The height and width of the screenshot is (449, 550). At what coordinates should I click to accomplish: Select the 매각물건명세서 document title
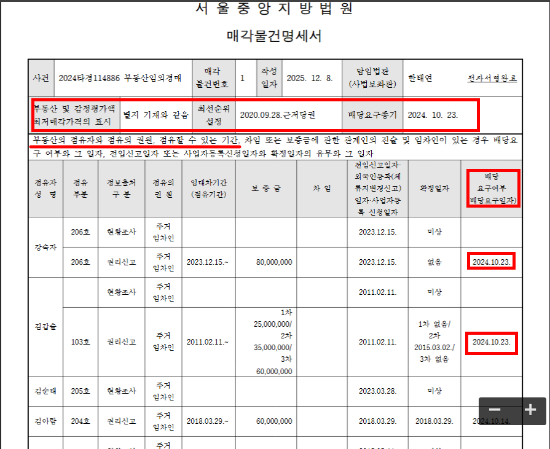(274, 36)
